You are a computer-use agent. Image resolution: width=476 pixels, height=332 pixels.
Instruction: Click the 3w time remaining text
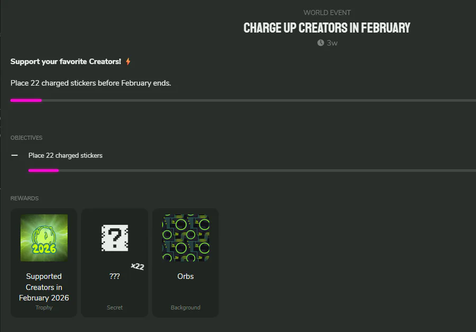(x=332, y=43)
